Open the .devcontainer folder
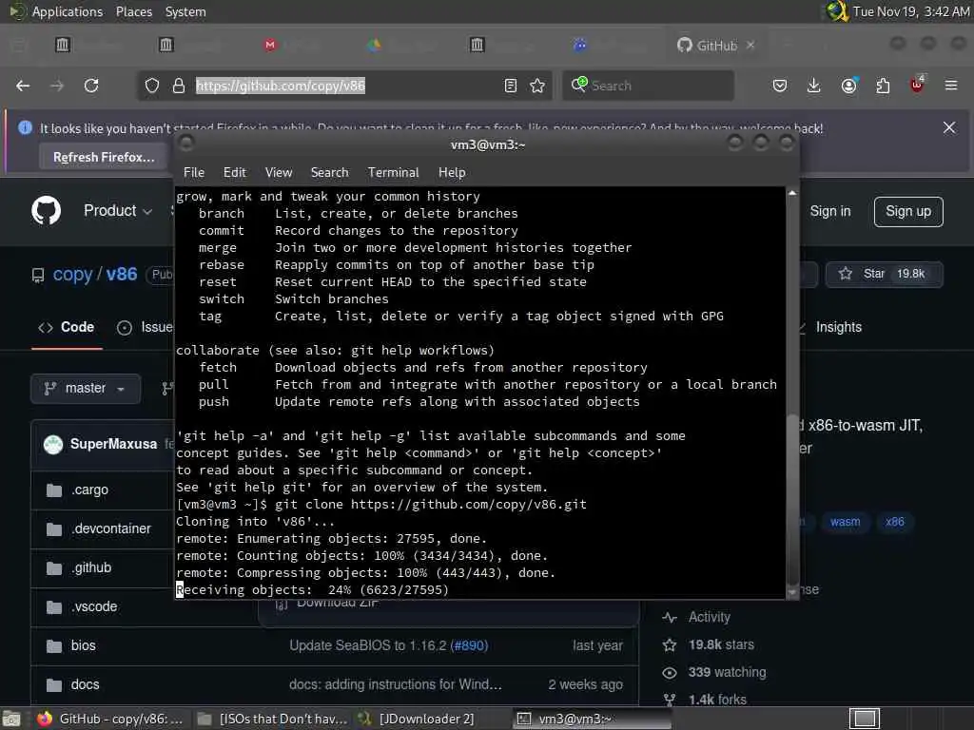Image resolution: width=974 pixels, height=730 pixels. click(111, 528)
